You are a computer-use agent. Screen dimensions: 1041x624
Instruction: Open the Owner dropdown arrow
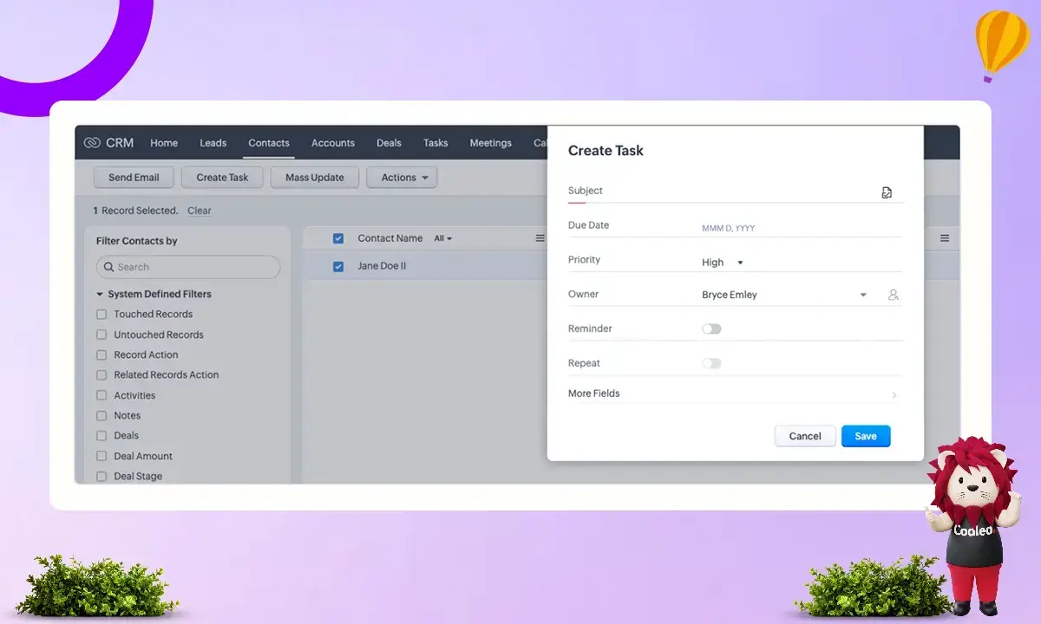tap(862, 295)
